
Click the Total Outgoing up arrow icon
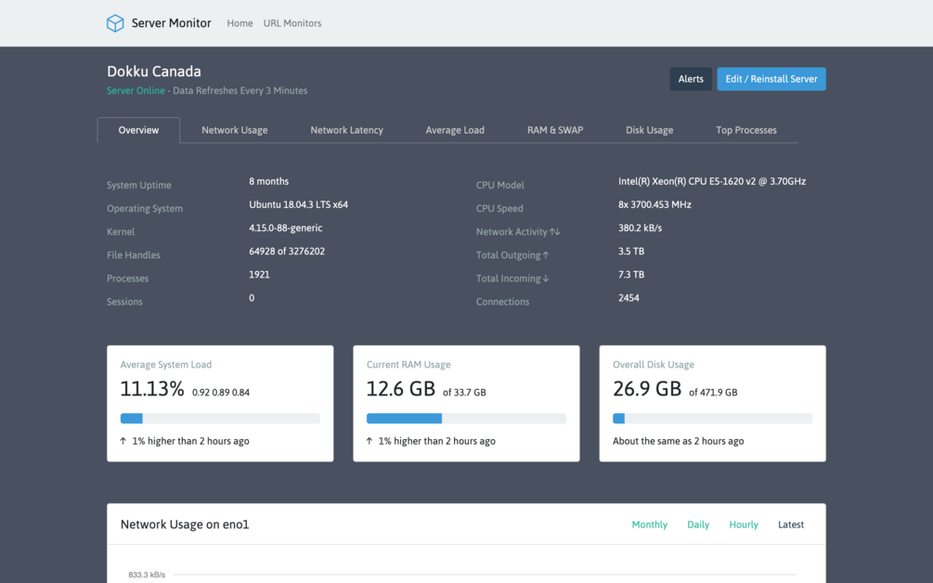tap(546, 254)
